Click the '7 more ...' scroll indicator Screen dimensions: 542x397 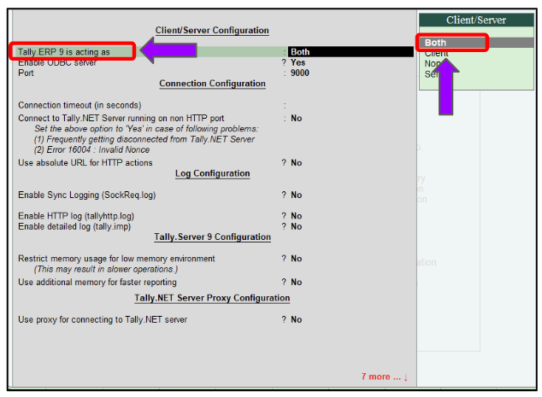[385, 377]
